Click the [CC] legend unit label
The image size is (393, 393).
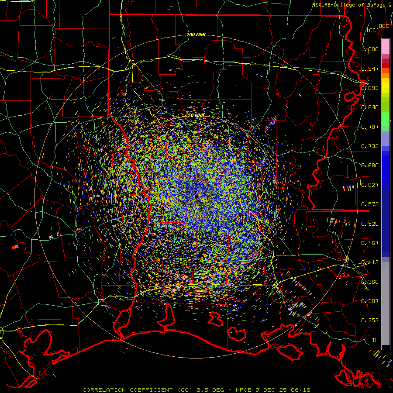373,30
